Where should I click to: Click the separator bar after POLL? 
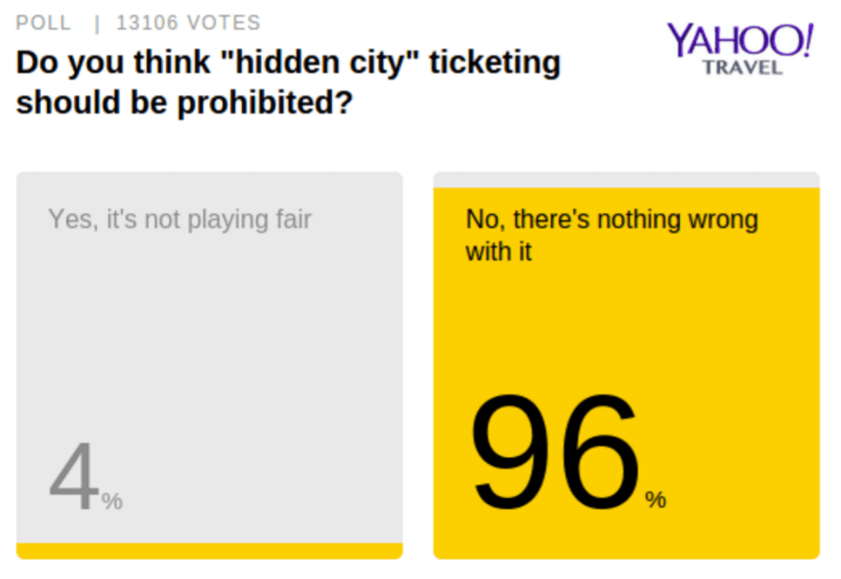point(98,24)
